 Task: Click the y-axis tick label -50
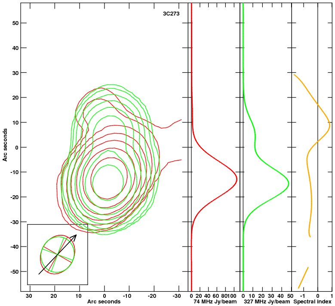15,272
